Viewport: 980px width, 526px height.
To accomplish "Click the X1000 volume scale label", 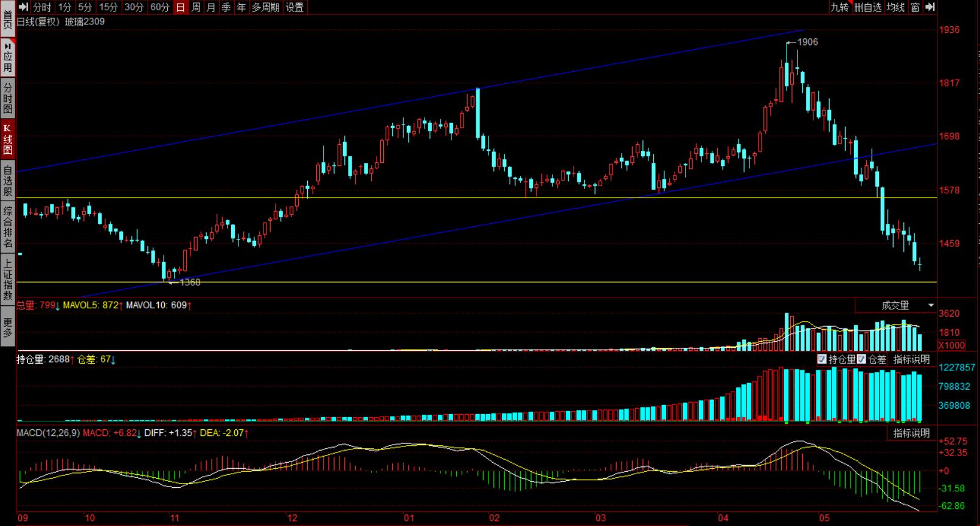I will coord(951,345).
